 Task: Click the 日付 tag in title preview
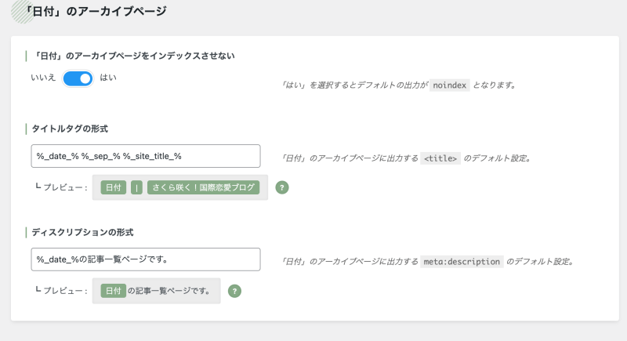pos(114,187)
